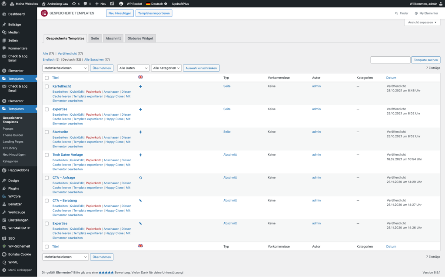The height and width of the screenshot is (277, 445).
Task: Switch to Globales Widget tab
Action: 140,38
